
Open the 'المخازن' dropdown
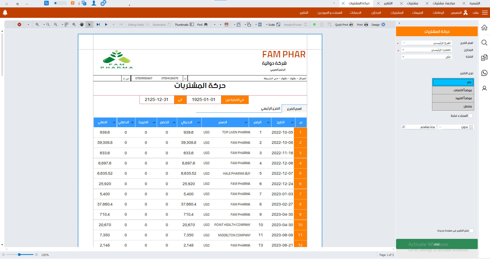click(426, 50)
